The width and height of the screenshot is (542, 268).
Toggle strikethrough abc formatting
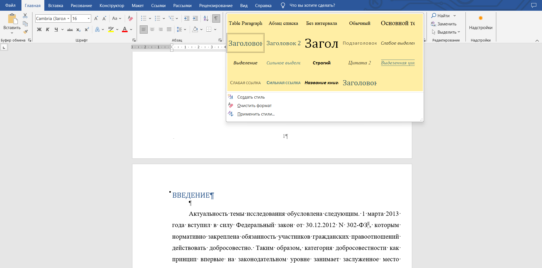70,30
